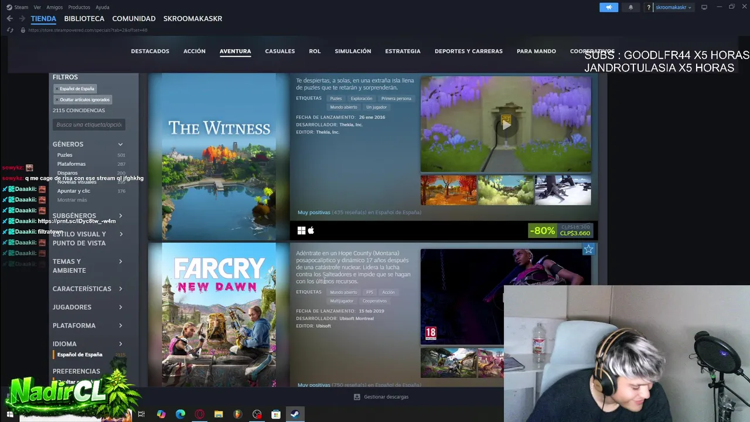This screenshot has height=422, width=750.
Task: Select the Estrategia tab
Action: click(403, 51)
